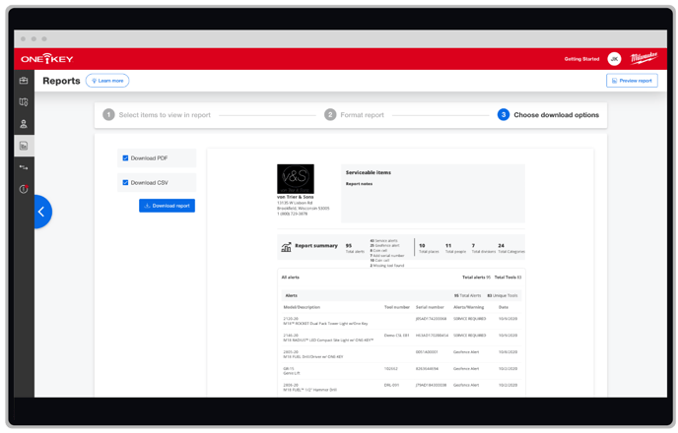Click the Learn more button
The width and height of the screenshot is (678, 433).
tap(107, 81)
